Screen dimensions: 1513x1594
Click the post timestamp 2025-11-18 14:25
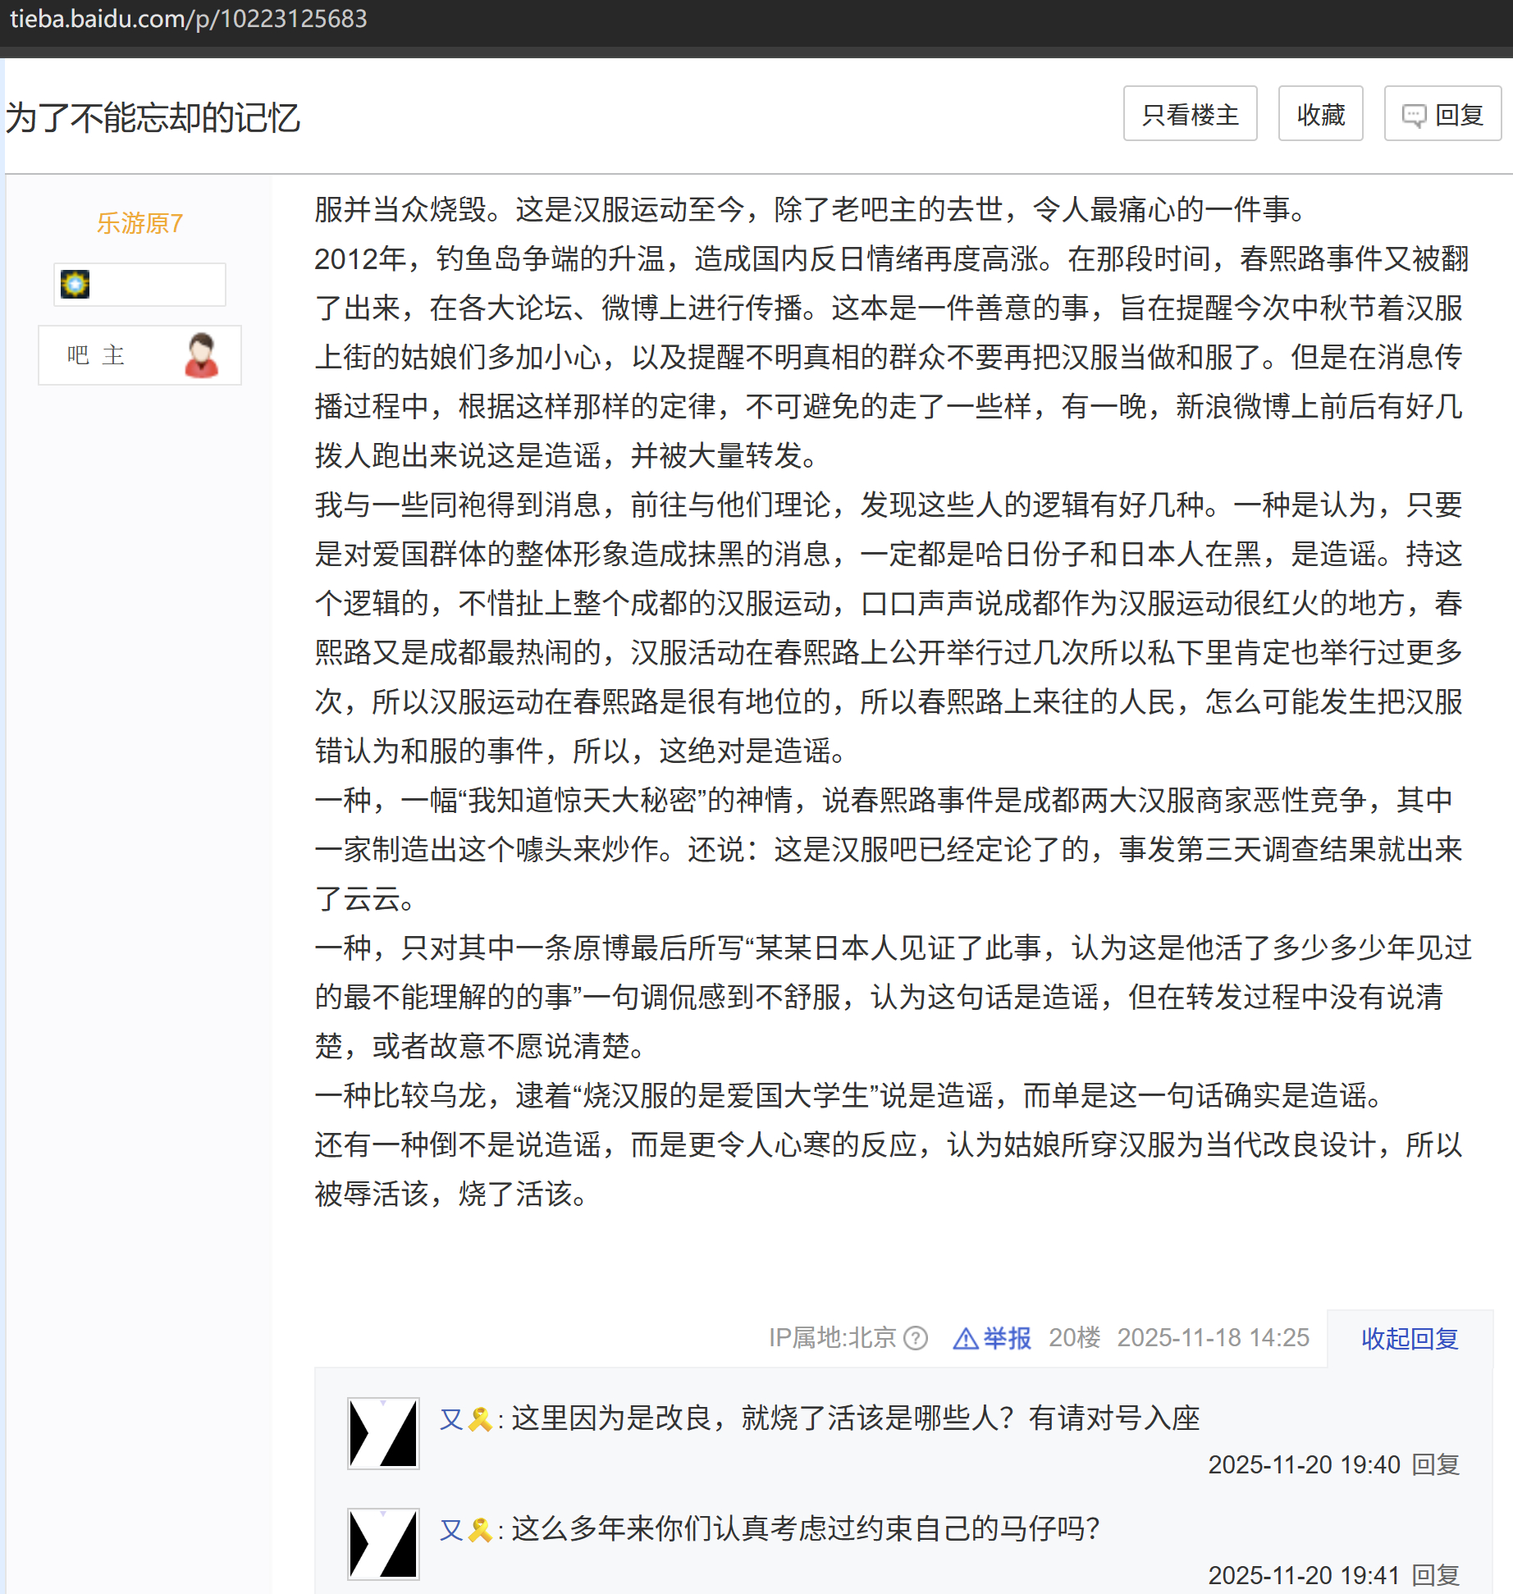pyautogui.click(x=1213, y=1338)
